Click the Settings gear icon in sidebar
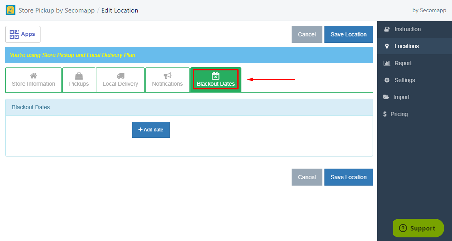The height and width of the screenshot is (241, 452). 387,80
